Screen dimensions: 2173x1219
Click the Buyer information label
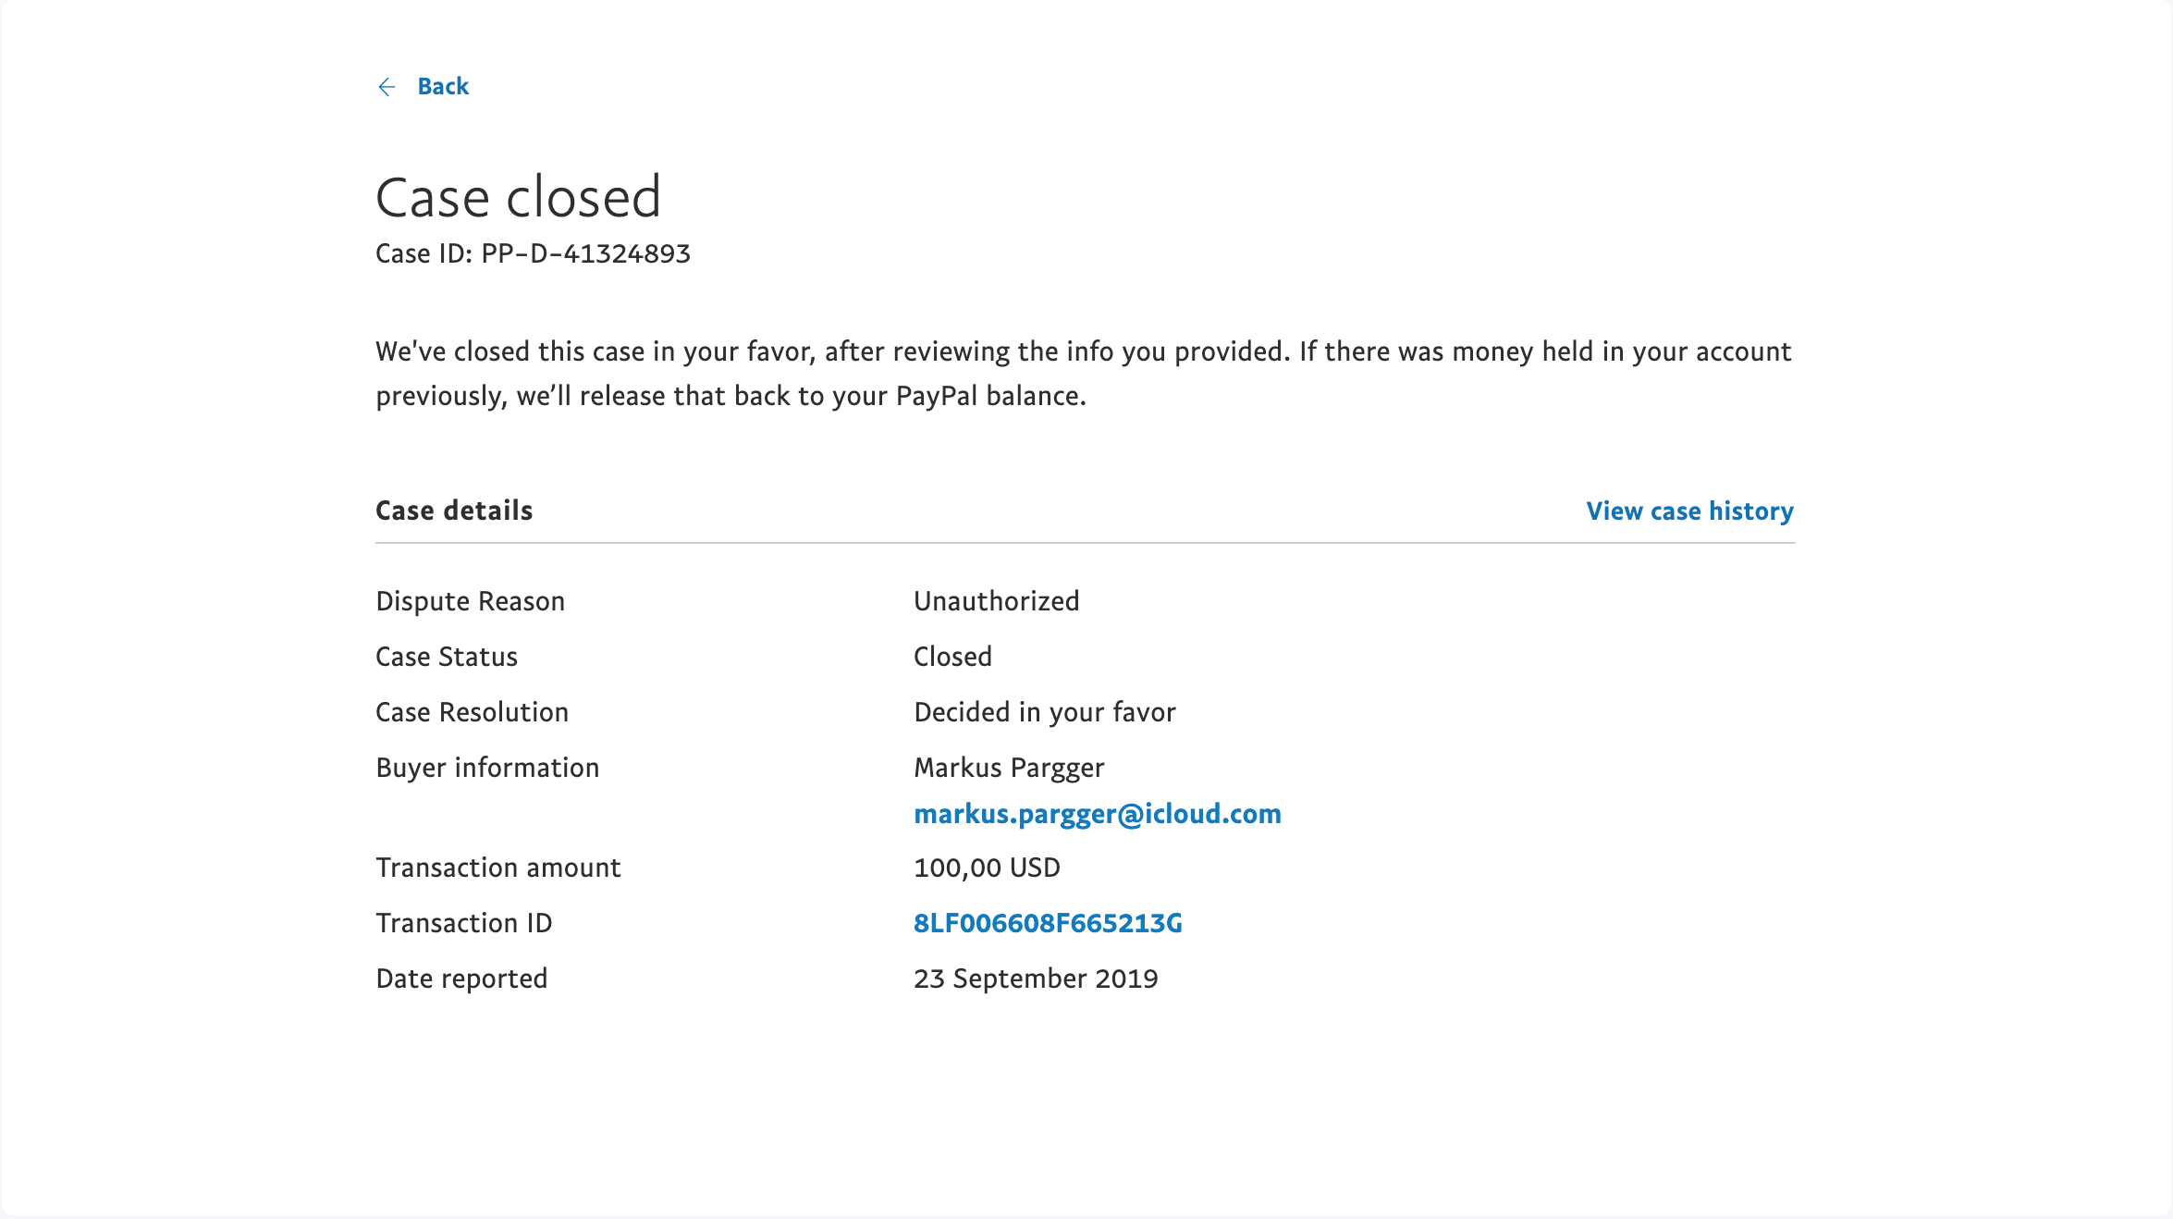click(x=487, y=768)
